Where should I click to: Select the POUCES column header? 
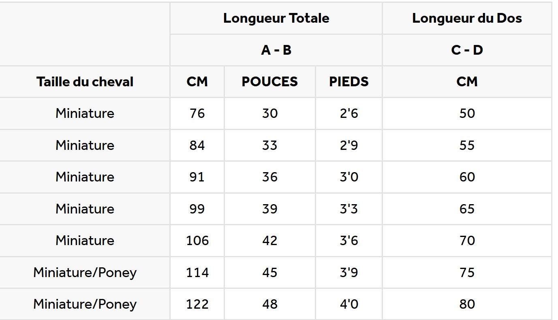[x=270, y=82]
